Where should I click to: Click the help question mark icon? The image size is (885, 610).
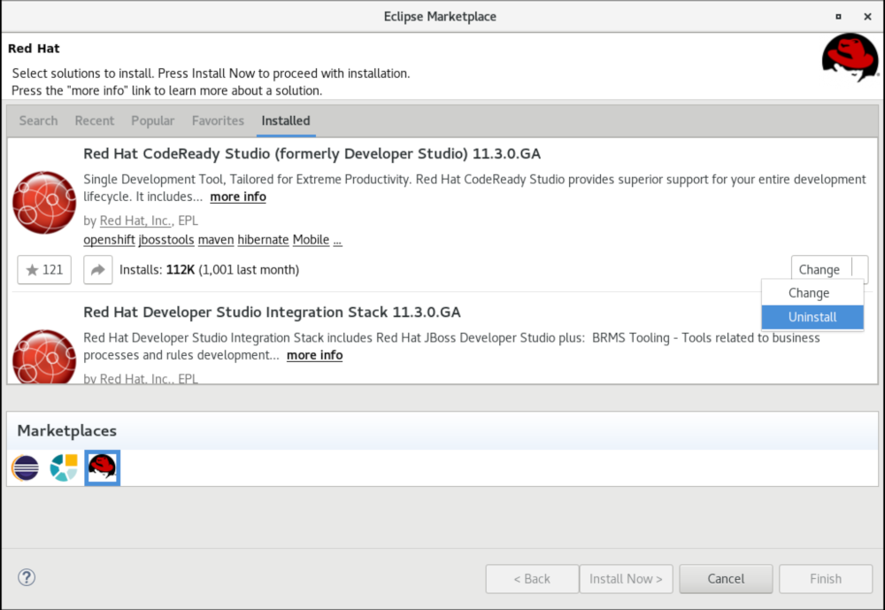[x=27, y=578]
